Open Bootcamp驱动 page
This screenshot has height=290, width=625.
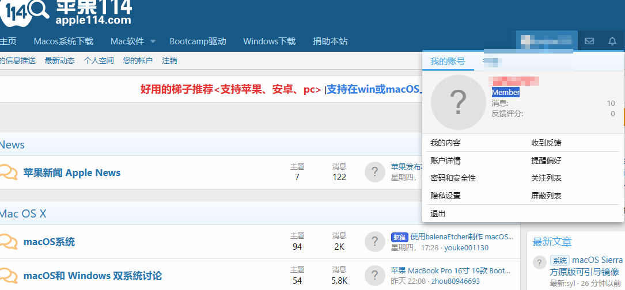click(198, 41)
